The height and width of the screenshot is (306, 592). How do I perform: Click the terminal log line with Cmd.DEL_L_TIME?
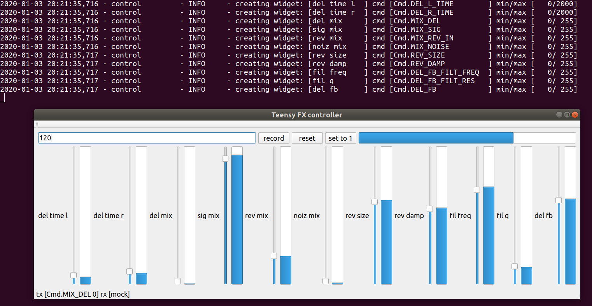click(x=289, y=4)
